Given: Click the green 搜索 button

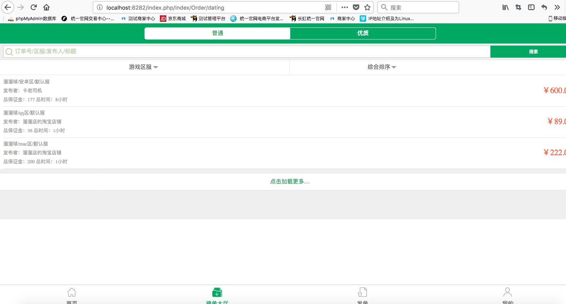Looking at the screenshot, I should [528, 52].
